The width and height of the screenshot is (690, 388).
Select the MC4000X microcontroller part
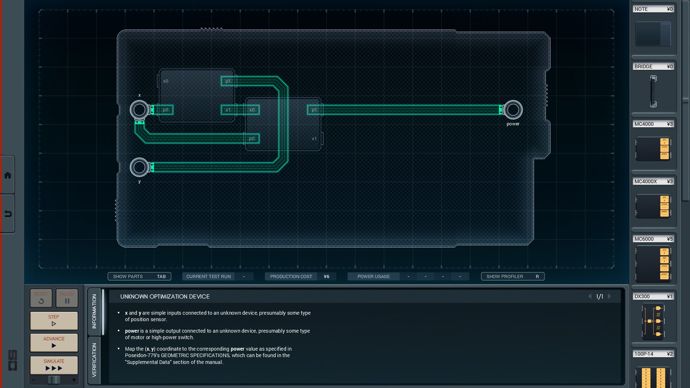pyautogui.click(x=653, y=206)
